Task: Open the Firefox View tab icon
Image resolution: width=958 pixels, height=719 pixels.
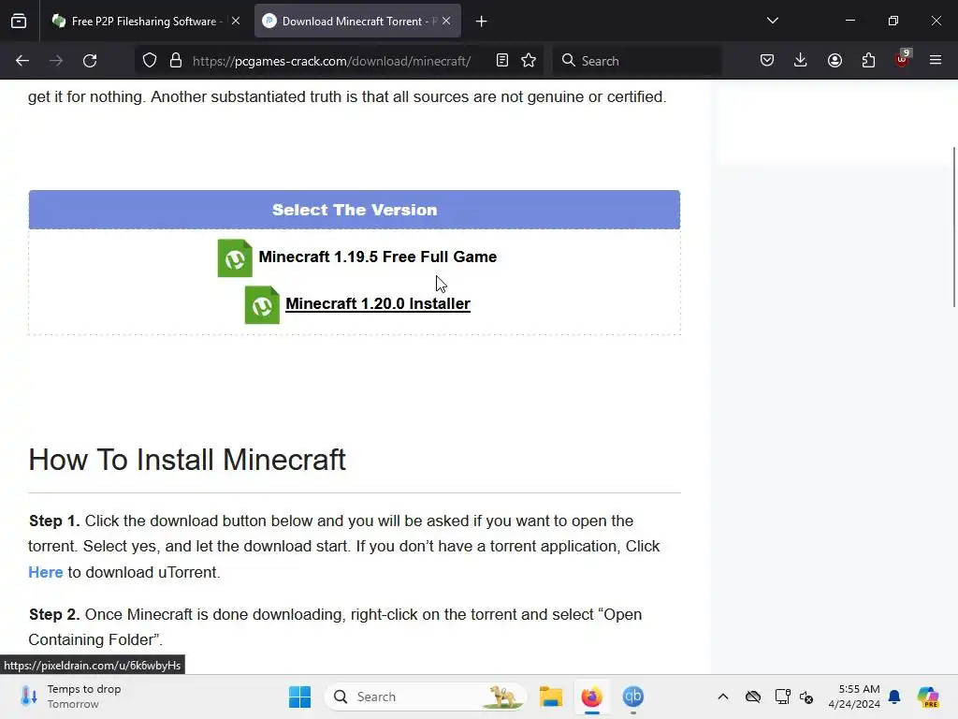Action: click(19, 22)
